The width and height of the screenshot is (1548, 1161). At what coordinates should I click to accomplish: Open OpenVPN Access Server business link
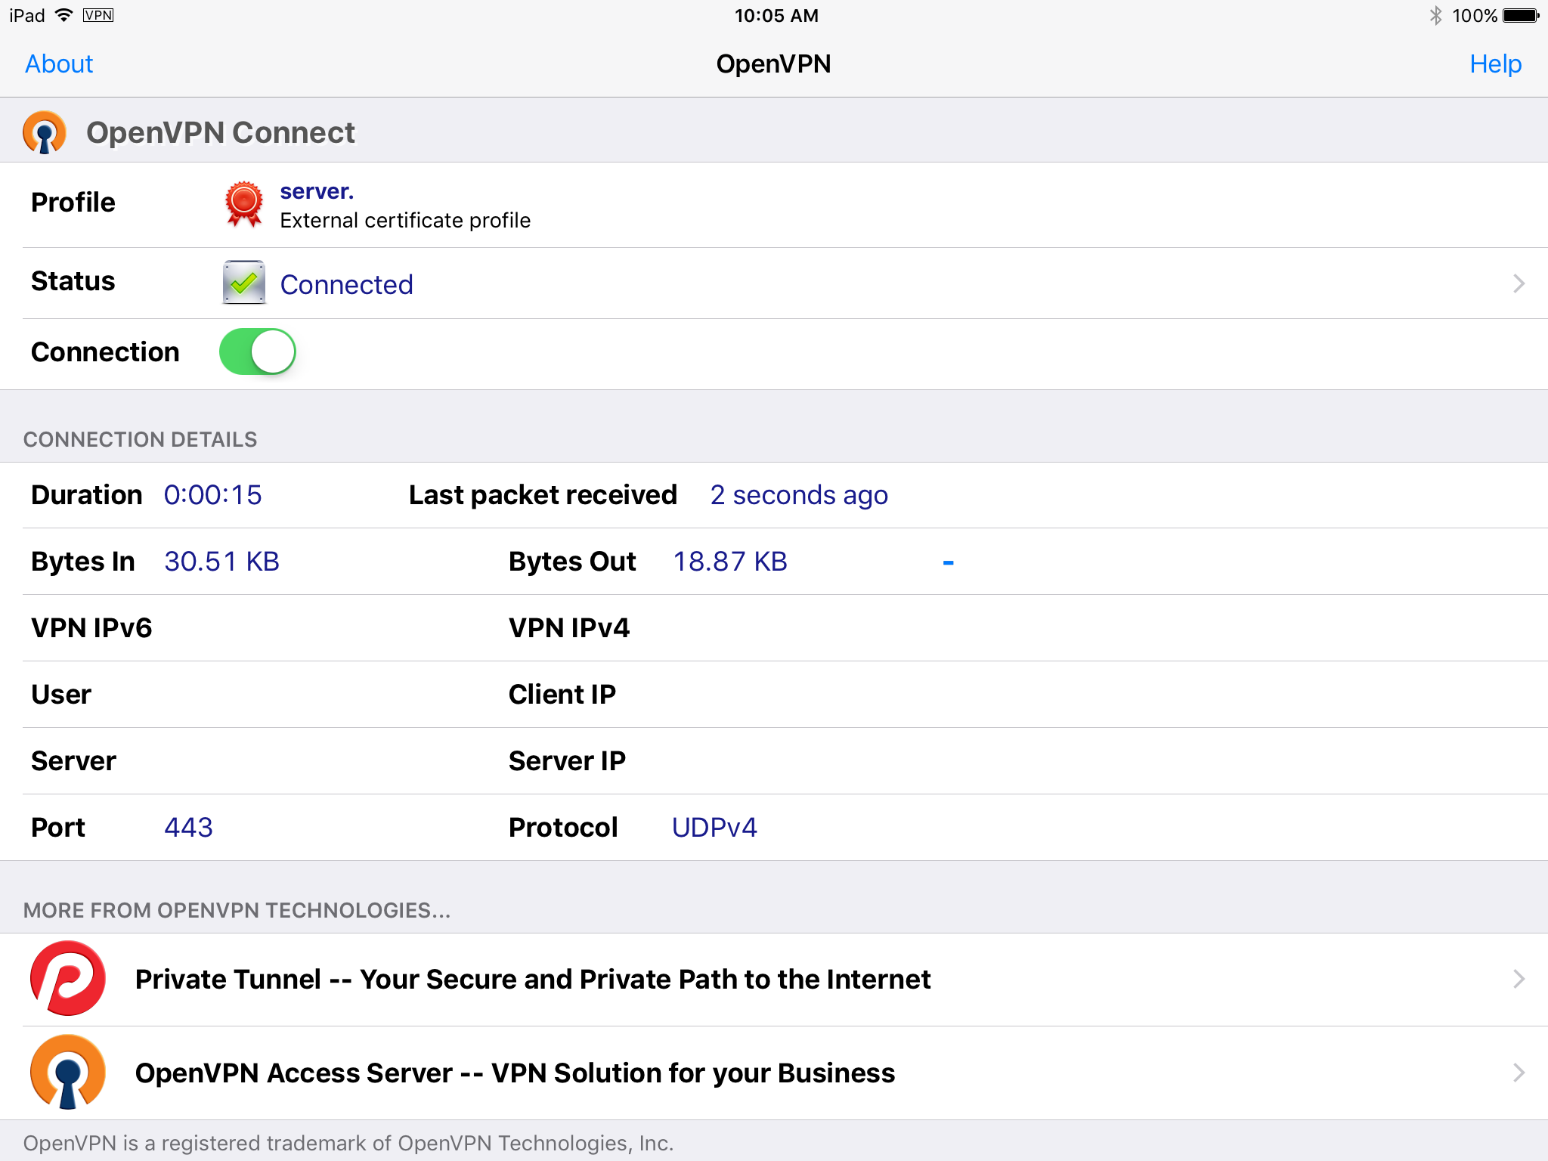point(515,1073)
